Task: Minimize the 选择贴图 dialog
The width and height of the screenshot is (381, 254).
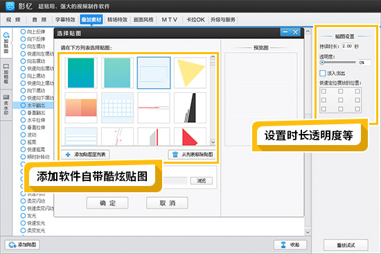Action: (285, 32)
